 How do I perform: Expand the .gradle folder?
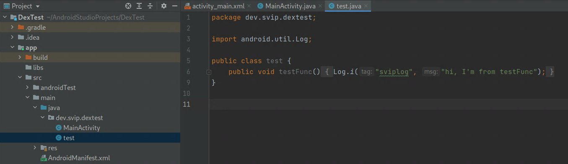(x=13, y=28)
